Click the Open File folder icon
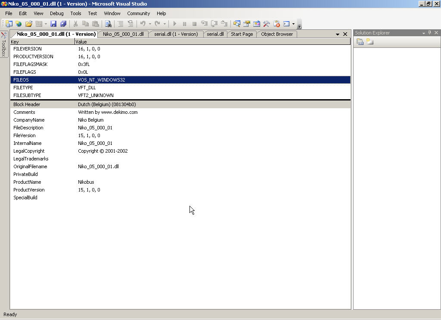Viewport: 441px width, 320px height. click(x=29, y=24)
